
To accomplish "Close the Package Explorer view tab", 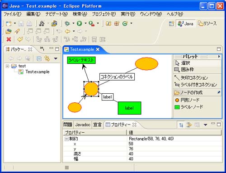I will tap(30, 49).
